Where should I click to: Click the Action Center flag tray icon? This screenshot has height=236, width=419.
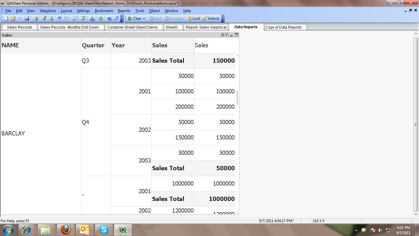(373, 230)
